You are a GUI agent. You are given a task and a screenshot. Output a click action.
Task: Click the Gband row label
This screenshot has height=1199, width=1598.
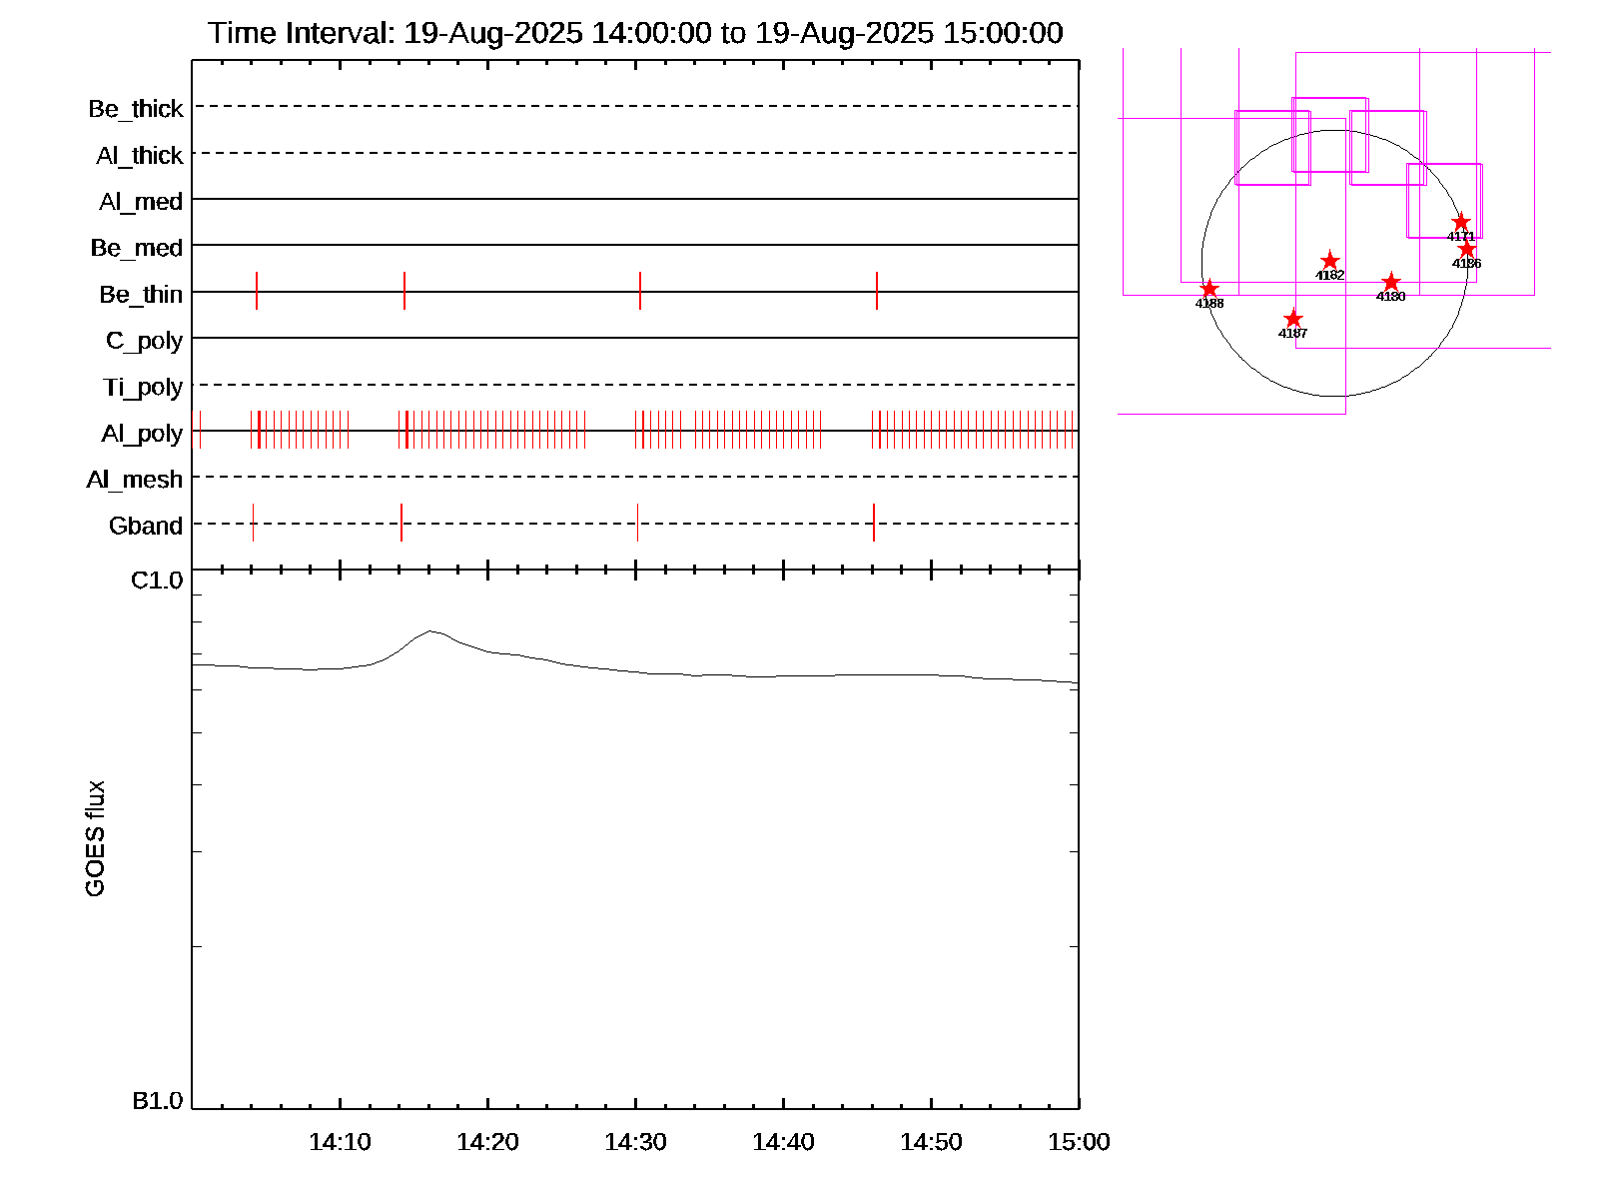pyautogui.click(x=146, y=527)
